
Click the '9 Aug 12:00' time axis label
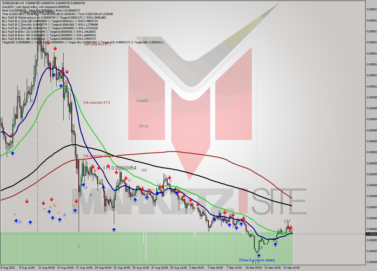click(x=28, y=268)
